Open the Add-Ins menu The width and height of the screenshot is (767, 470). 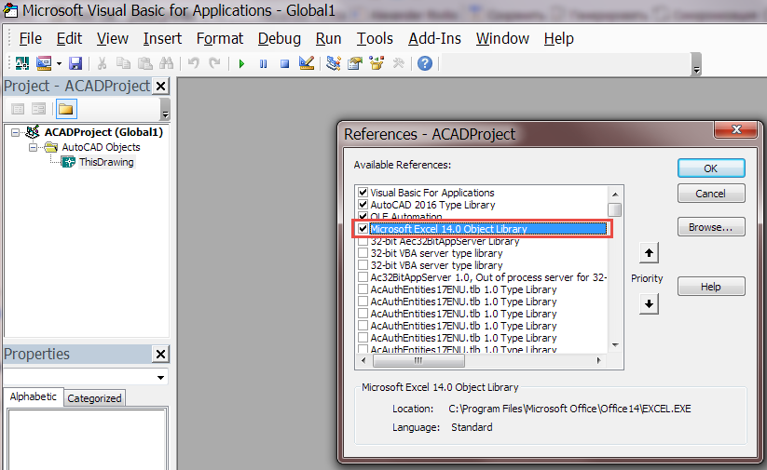(434, 38)
